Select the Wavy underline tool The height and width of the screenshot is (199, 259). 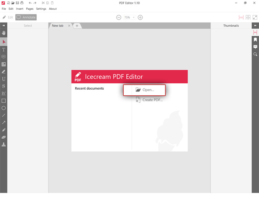(x=4, y=93)
